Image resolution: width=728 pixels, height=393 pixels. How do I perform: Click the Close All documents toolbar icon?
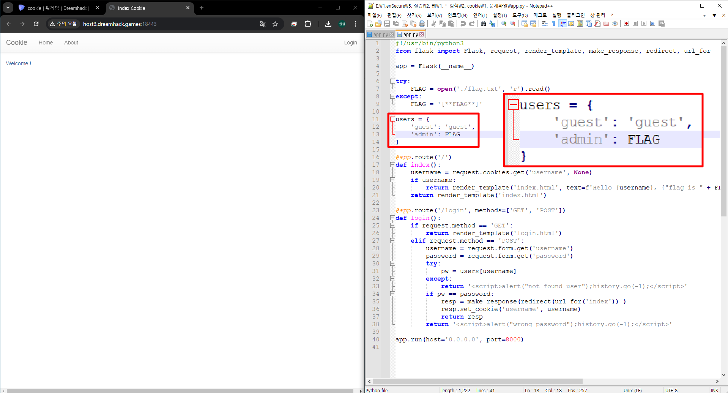tap(413, 24)
